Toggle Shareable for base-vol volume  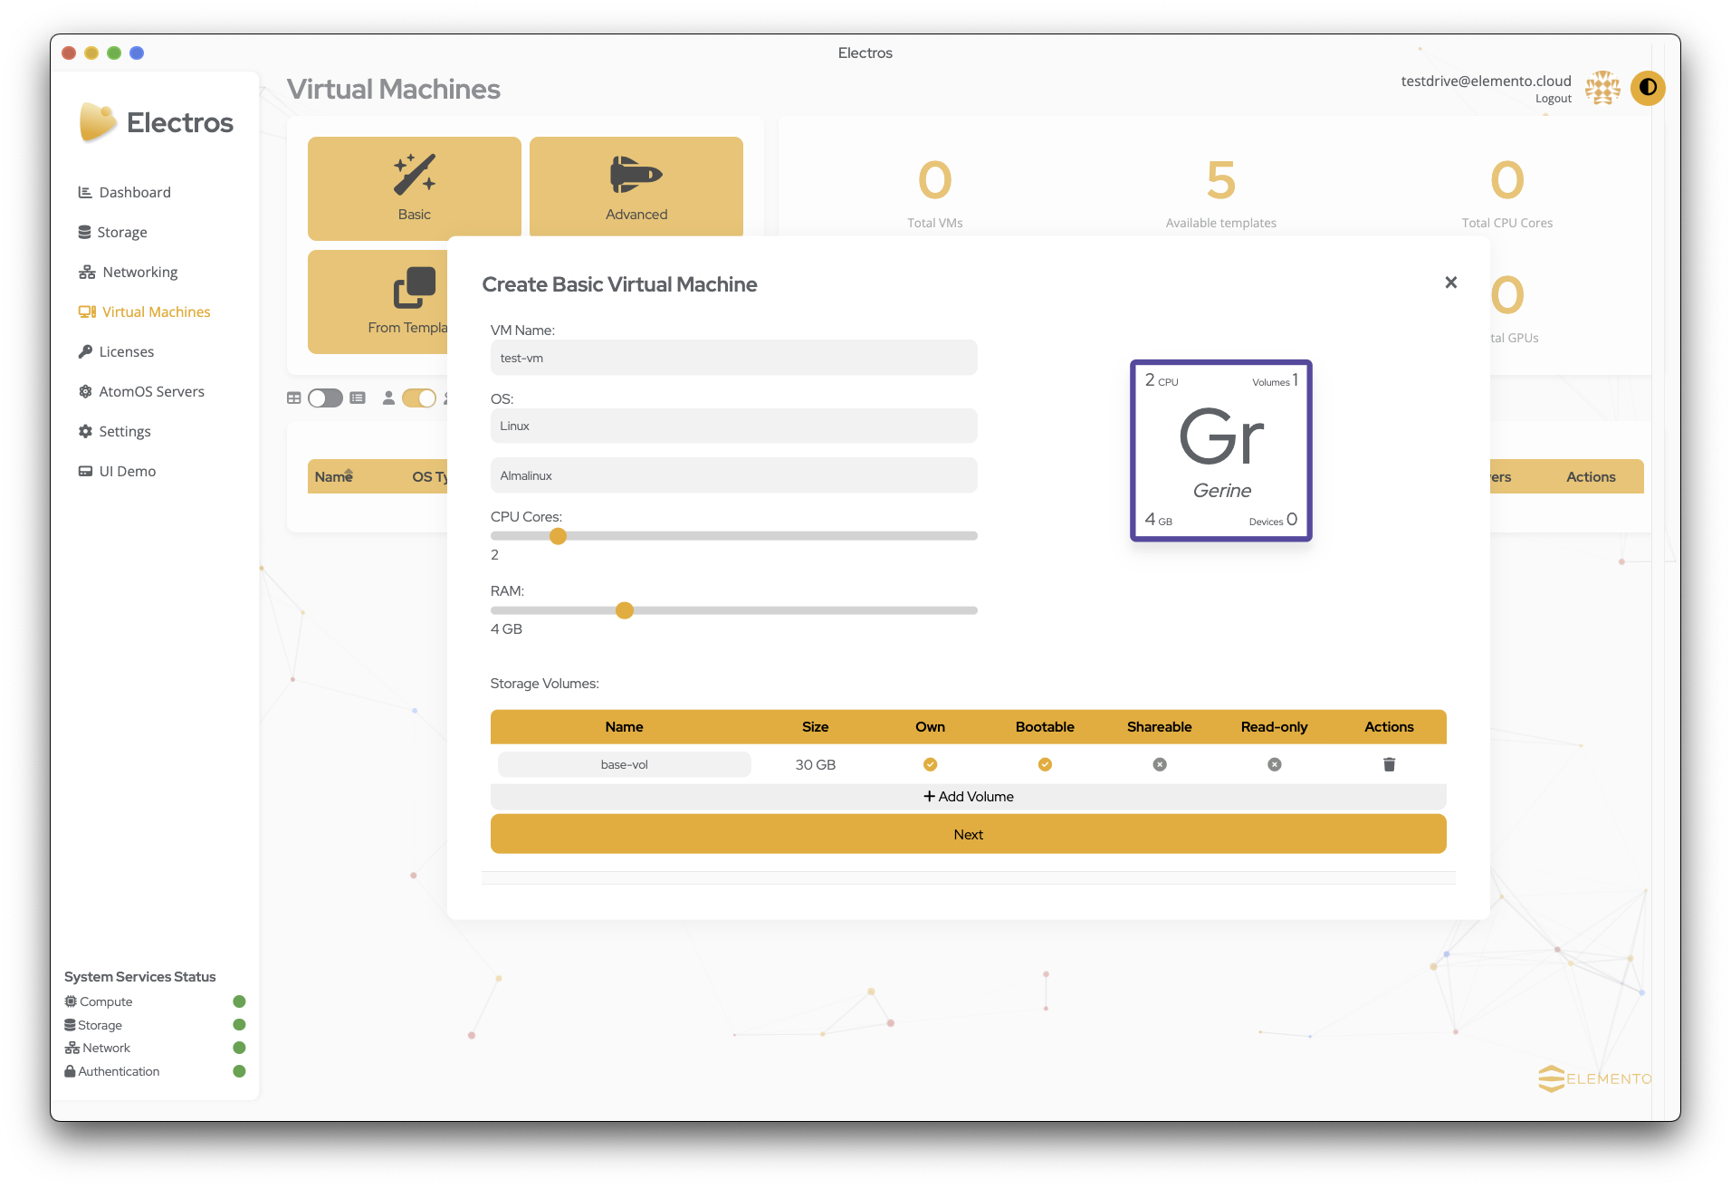pyautogui.click(x=1160, y=764)
